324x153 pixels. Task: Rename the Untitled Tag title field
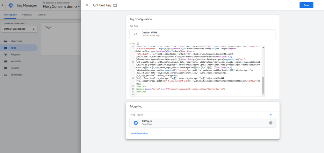point(102,5)
